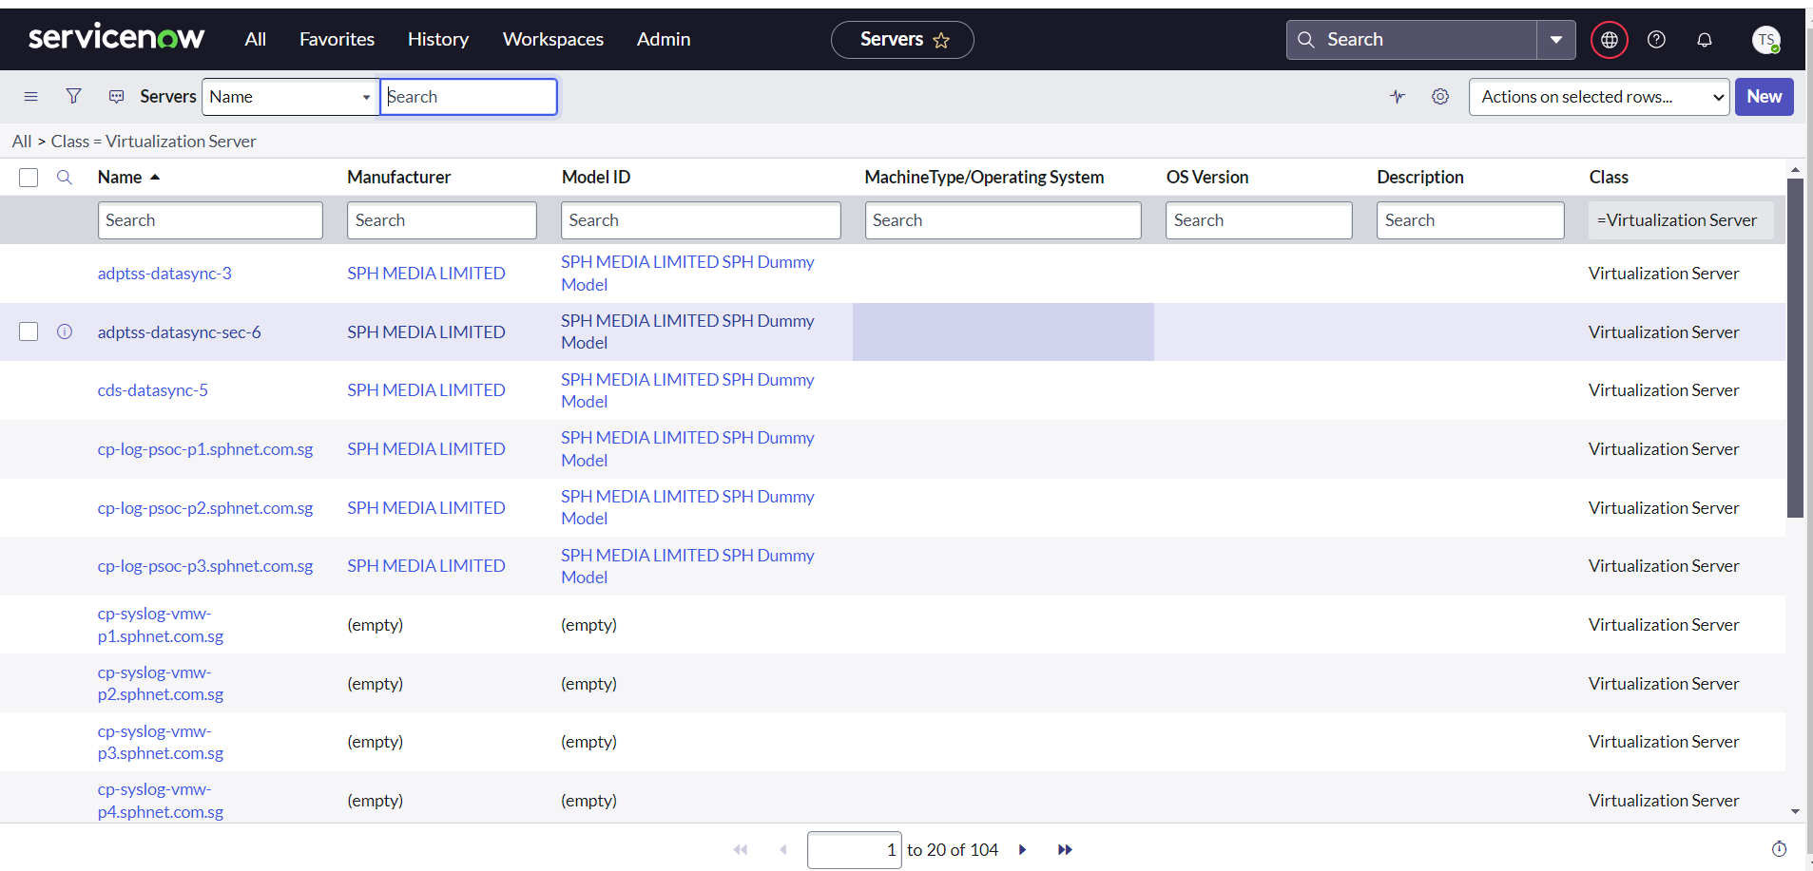Sort by Name ascending arrow
This screenshot has height=871, width=1813.
(x=155, y=178)
